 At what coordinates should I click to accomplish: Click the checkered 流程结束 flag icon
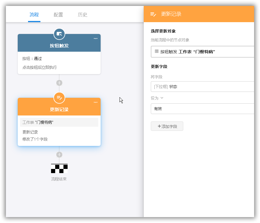tap(59, 168)
